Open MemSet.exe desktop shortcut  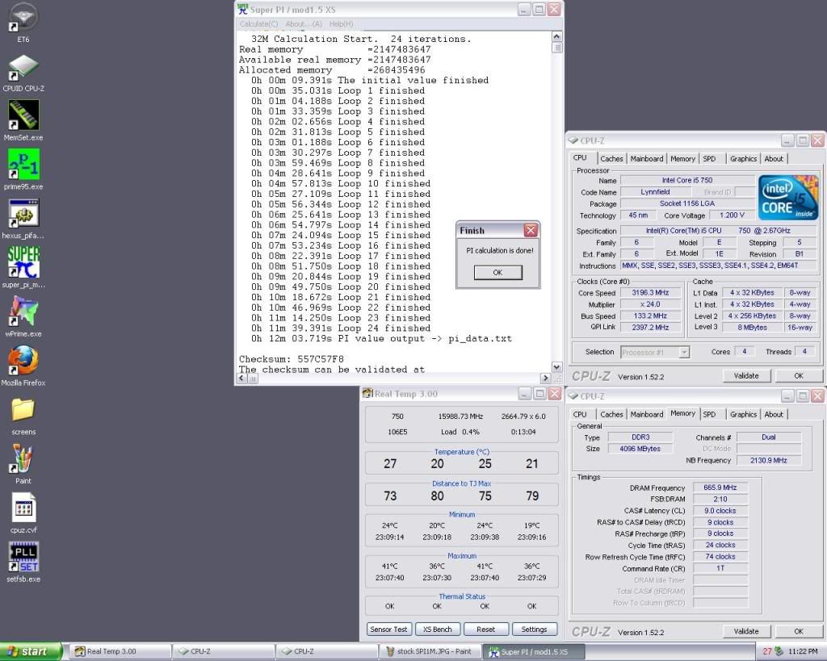(x=23, y=120)
